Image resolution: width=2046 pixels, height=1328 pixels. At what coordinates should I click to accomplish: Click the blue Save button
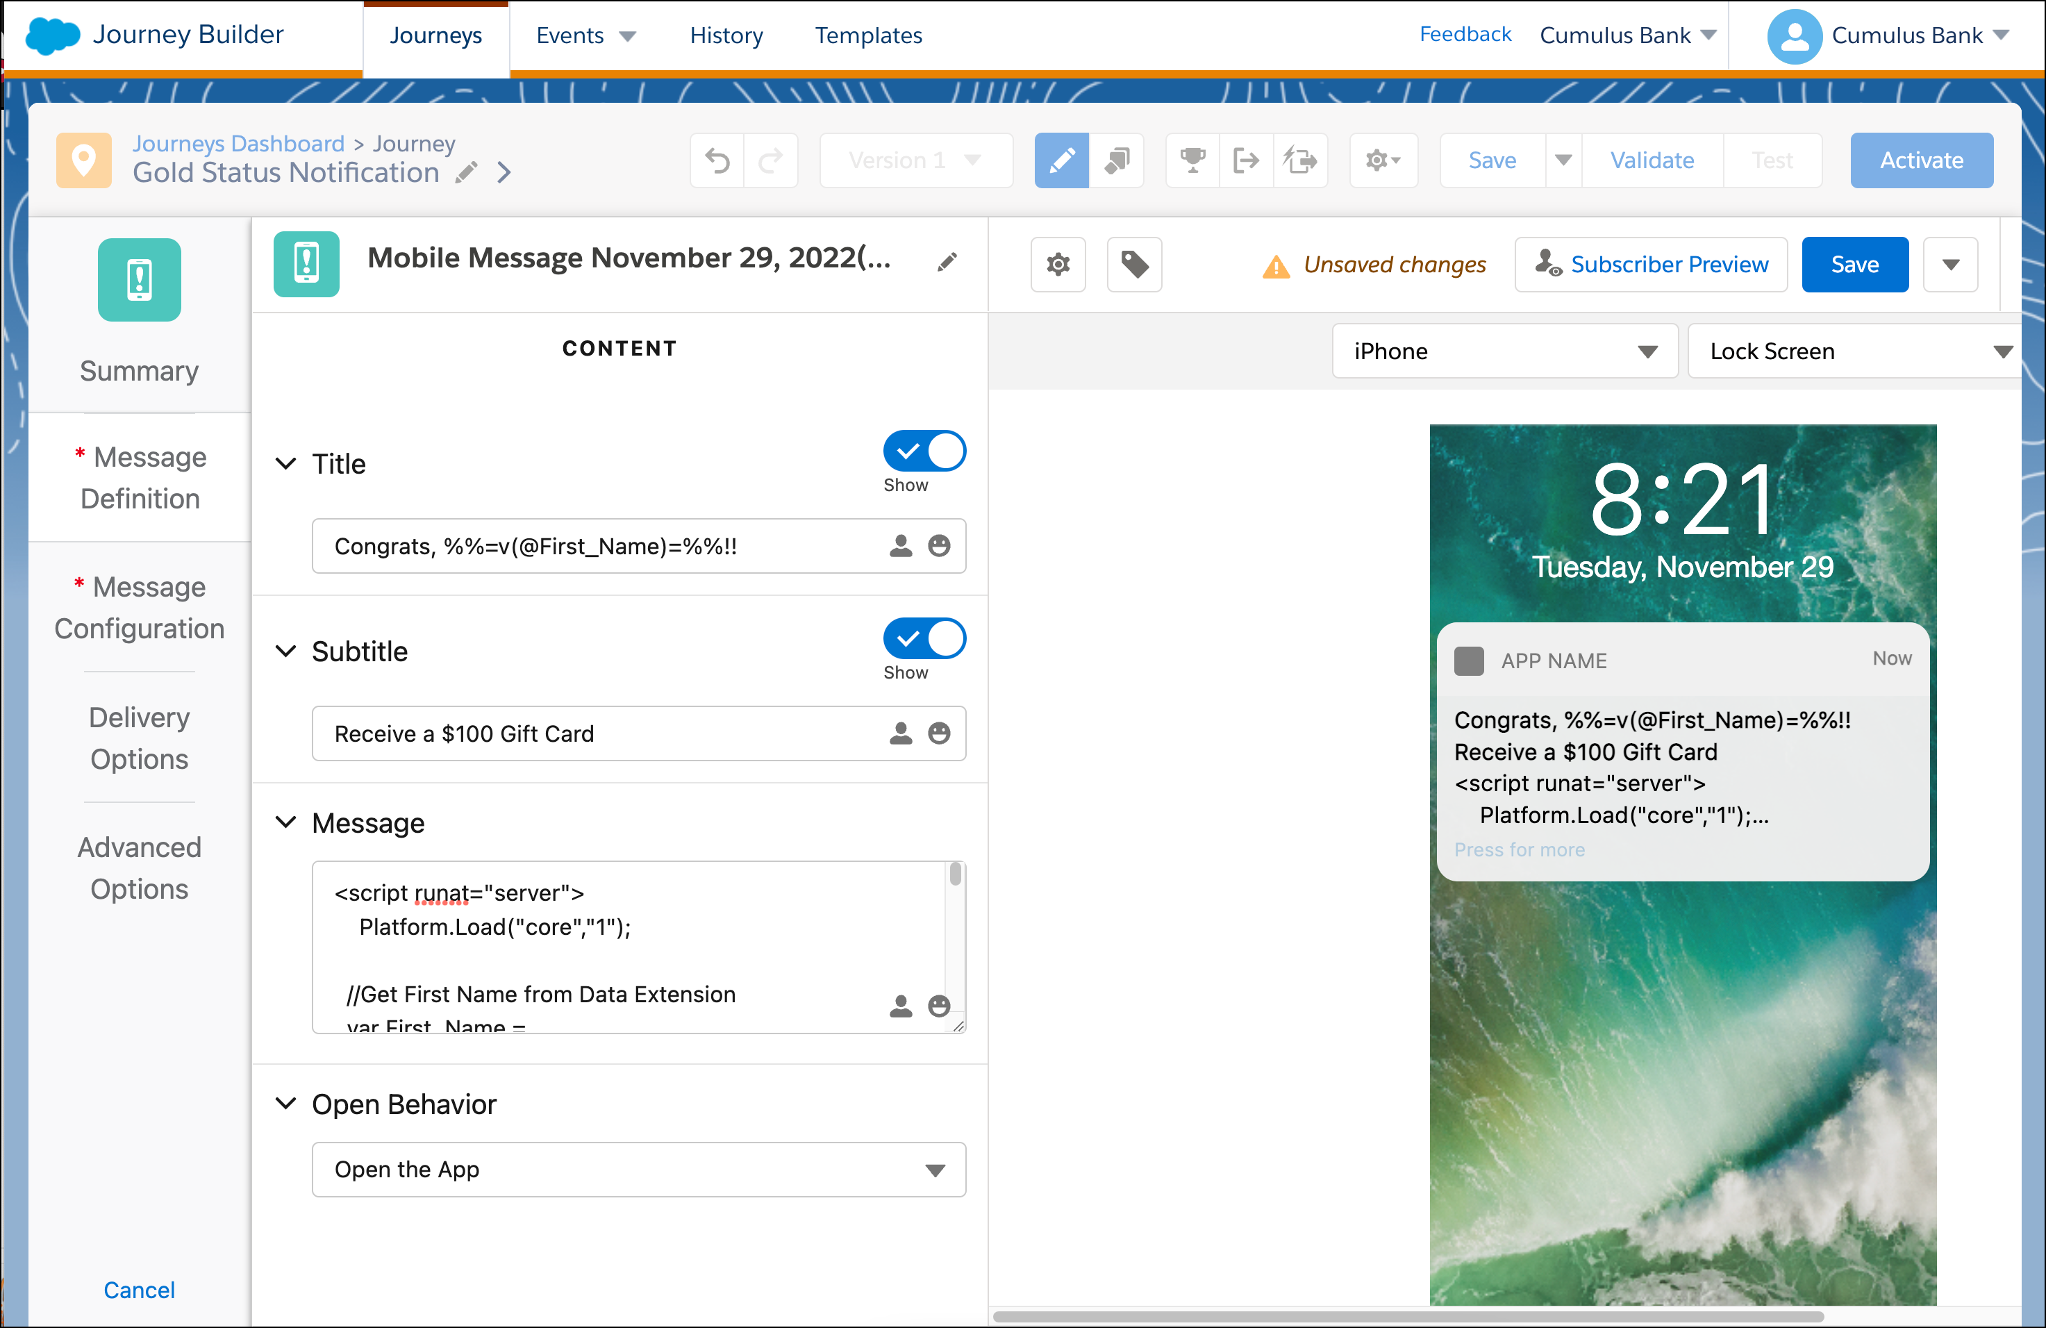(x=1855, y=264)
